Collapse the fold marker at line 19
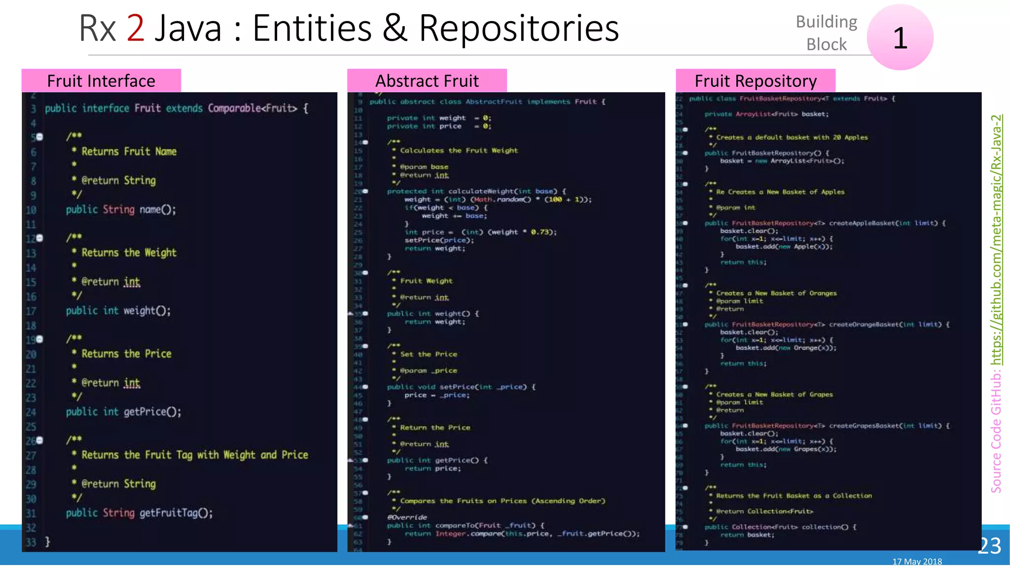1010x568 pixels. [x=40, y=339]
